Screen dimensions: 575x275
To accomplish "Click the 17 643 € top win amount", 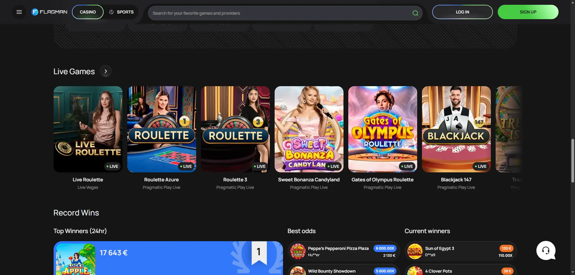I will pyautogui.click(x=114, y=253).
